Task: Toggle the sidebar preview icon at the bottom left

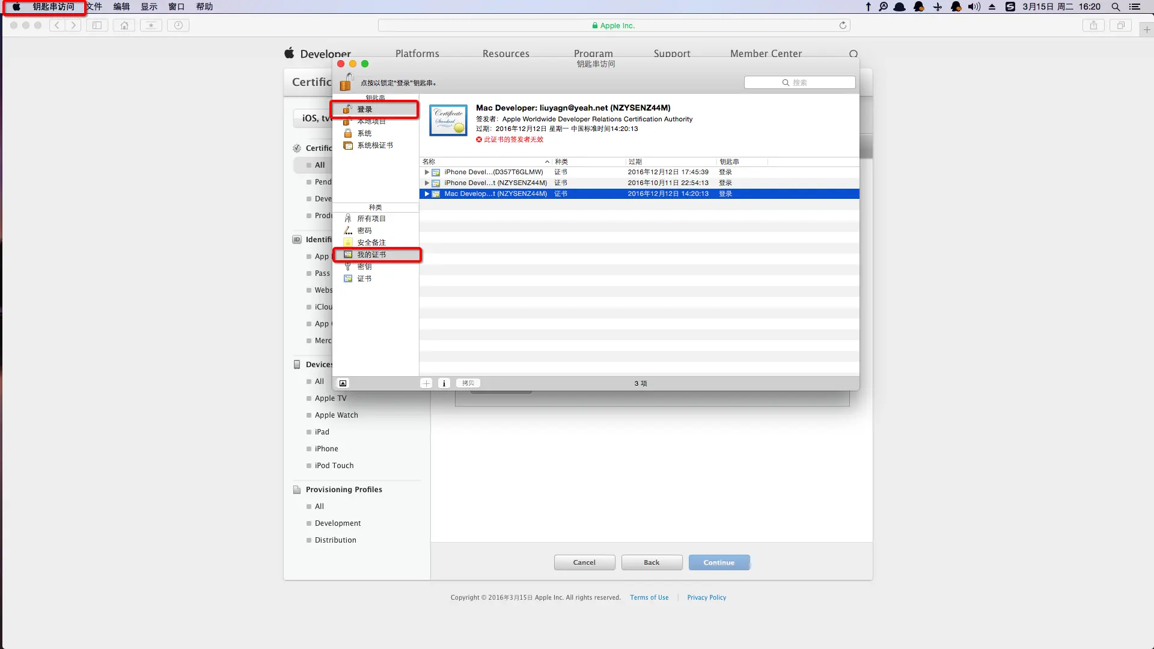Action: pos(343,383)
